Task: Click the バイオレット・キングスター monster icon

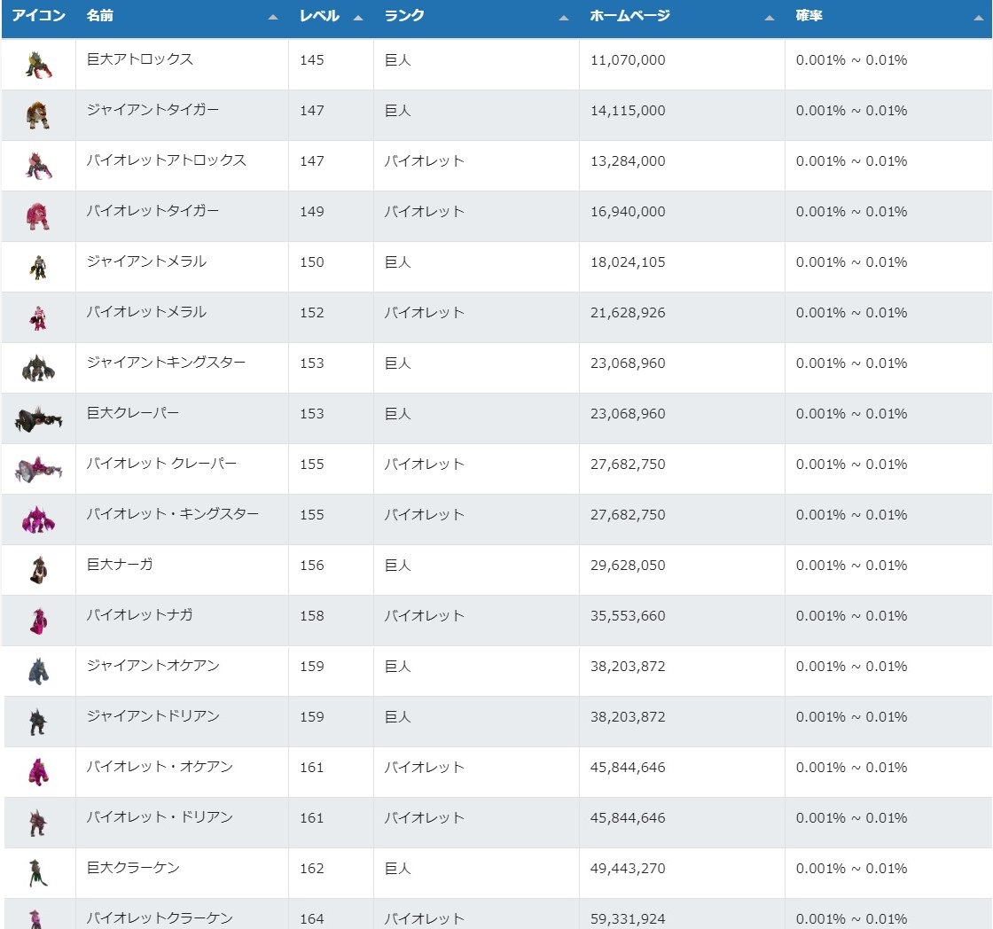Action: (38, 520)
